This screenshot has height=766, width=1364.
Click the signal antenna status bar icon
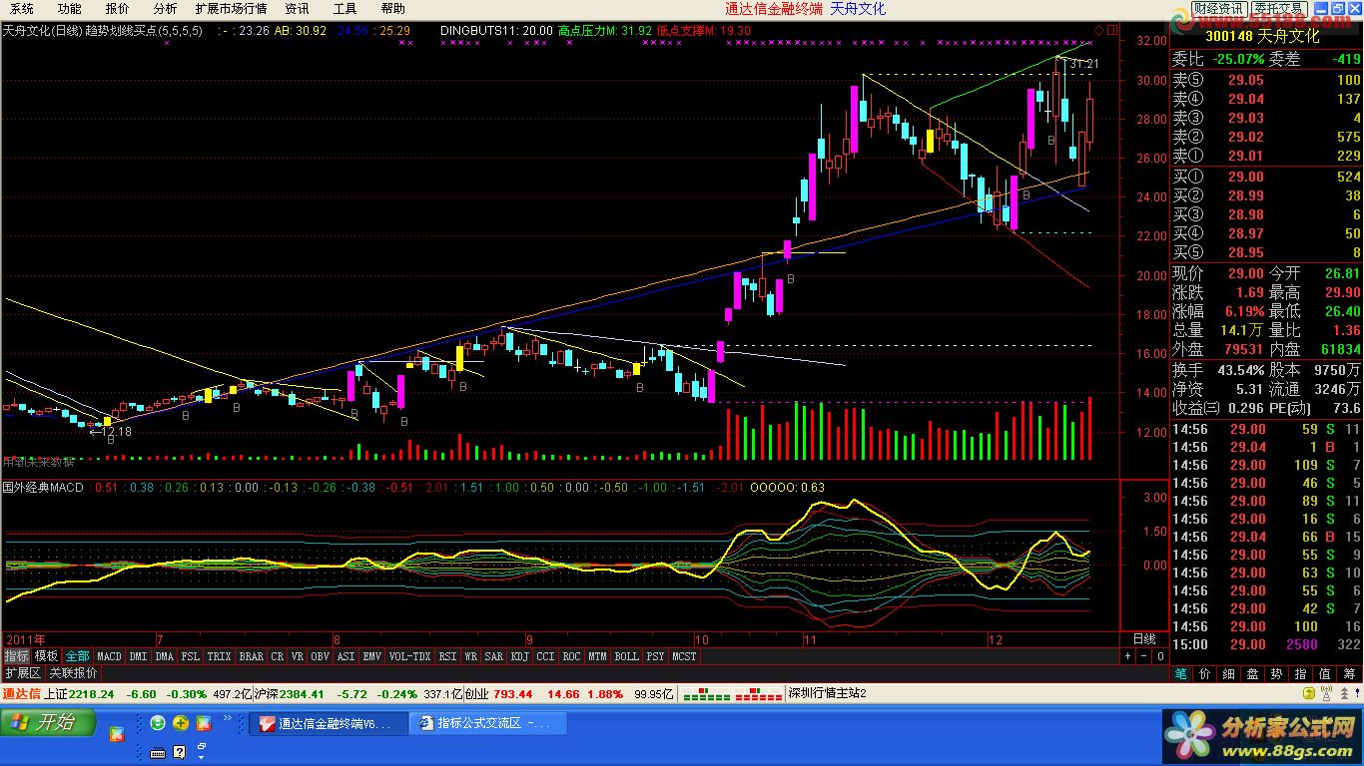1325,694
